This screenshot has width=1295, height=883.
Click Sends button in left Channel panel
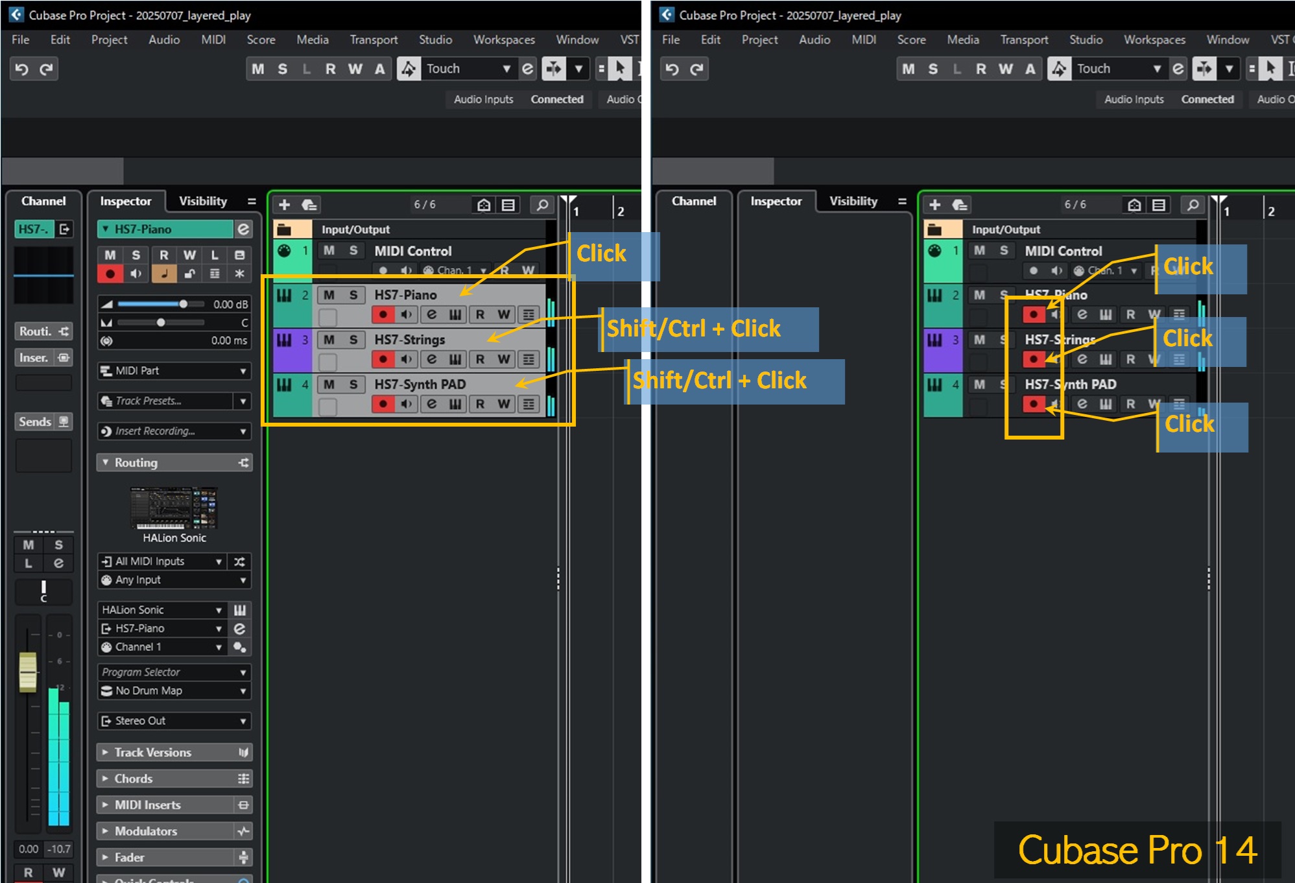[x=43, y=422]
